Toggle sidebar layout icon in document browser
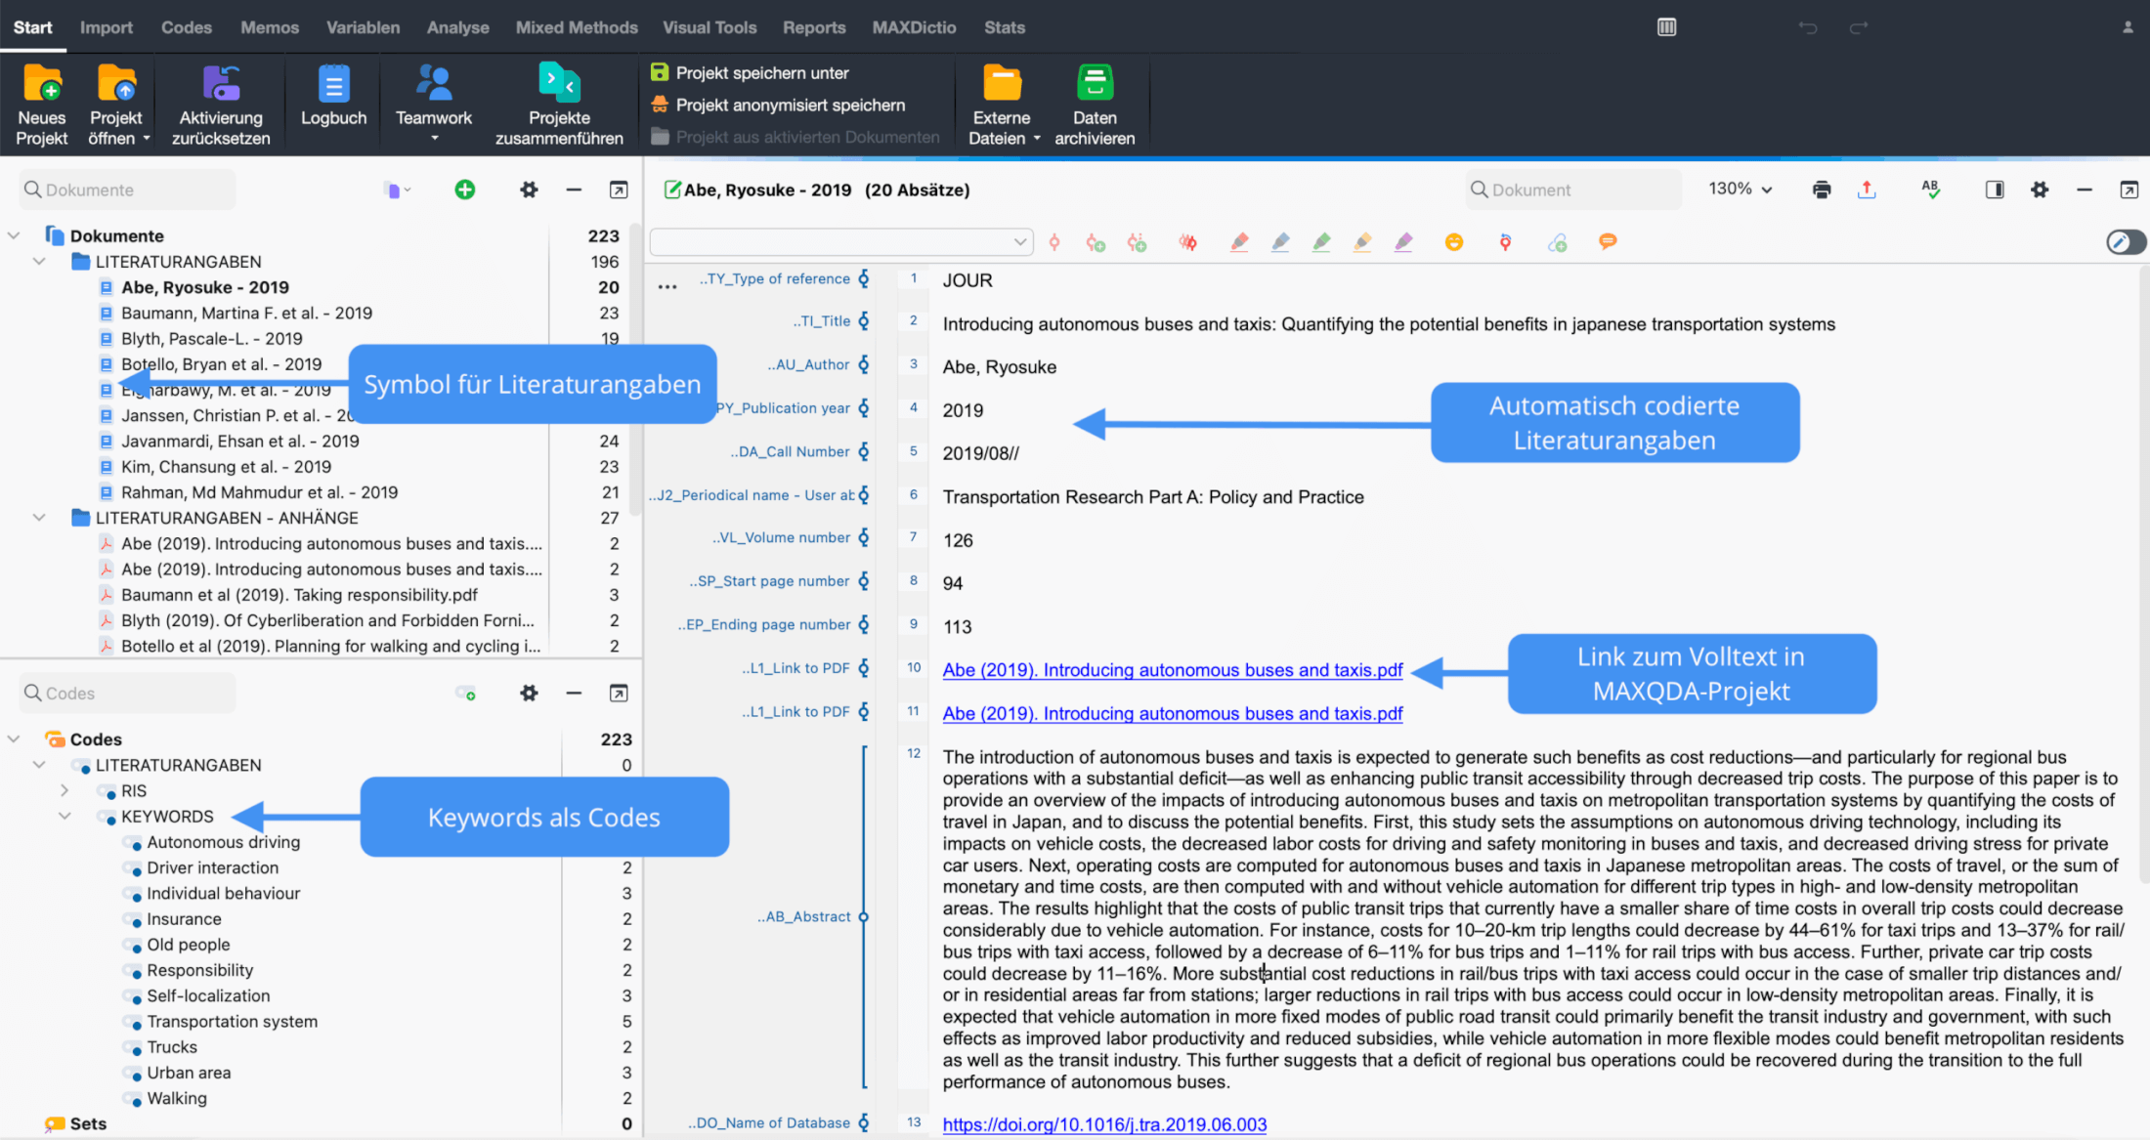The height and width of the screenshot is (1140, 2150). pyautogui.click(x=1995, y=190)
